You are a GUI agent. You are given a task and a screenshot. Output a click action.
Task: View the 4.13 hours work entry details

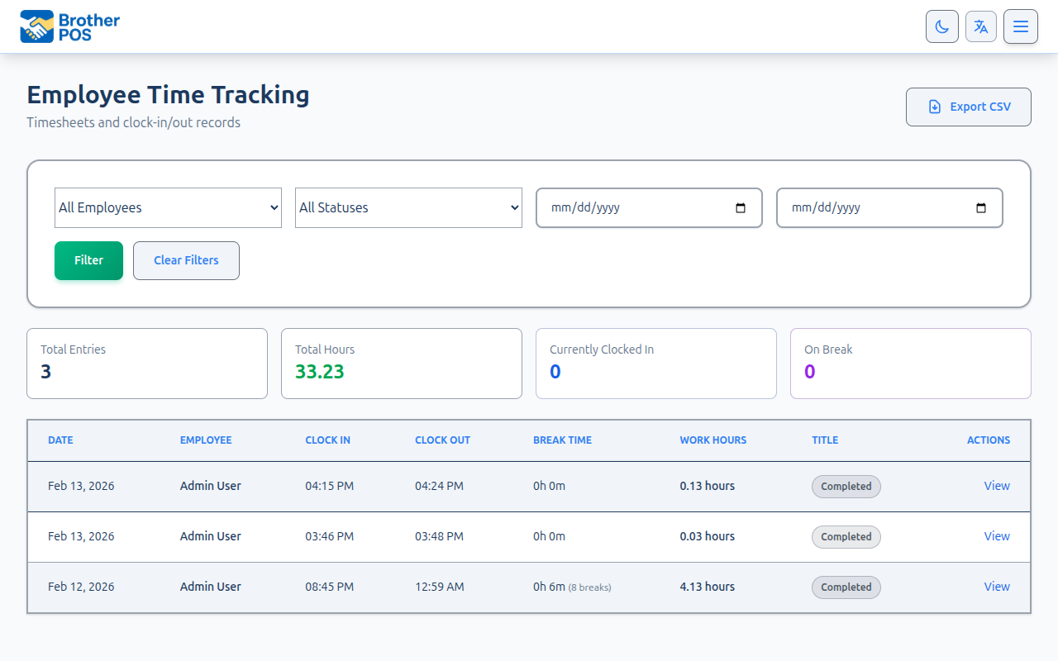[997, 587]
